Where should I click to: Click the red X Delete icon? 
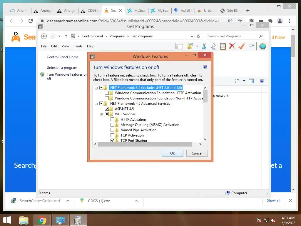point(232,46)
